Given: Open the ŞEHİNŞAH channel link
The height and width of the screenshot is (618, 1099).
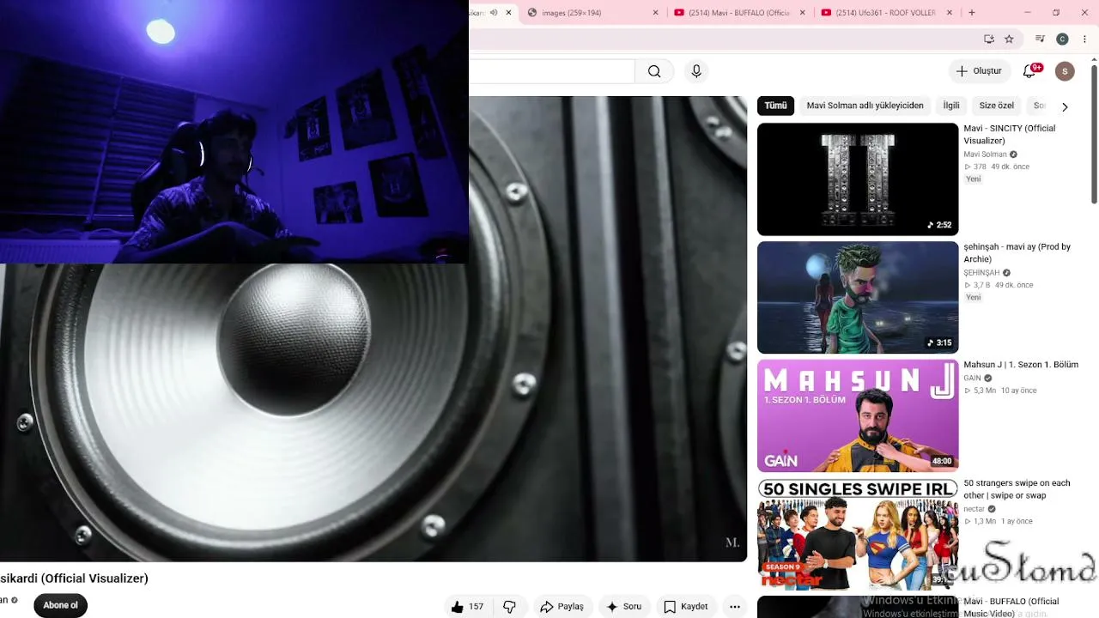Looking at the screenshot, I should (981, 273).
